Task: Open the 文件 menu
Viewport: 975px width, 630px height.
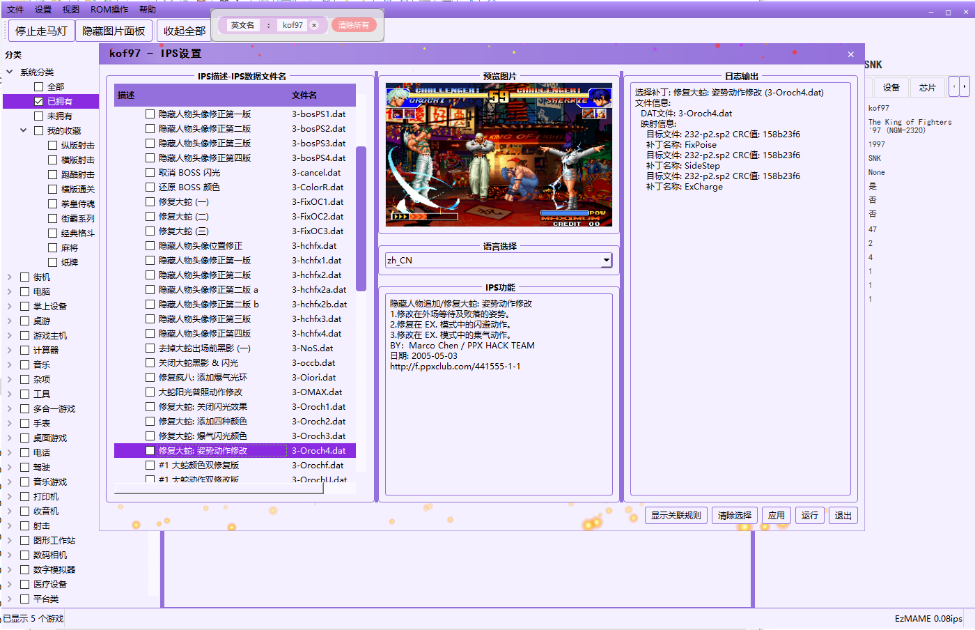Action: tap(15, 9)
